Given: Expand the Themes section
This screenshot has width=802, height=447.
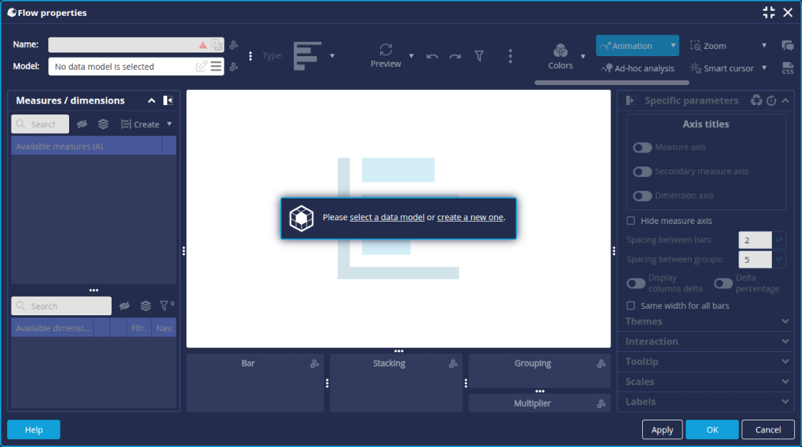Looking at the screenshot, I should click(x=704, y=322).
